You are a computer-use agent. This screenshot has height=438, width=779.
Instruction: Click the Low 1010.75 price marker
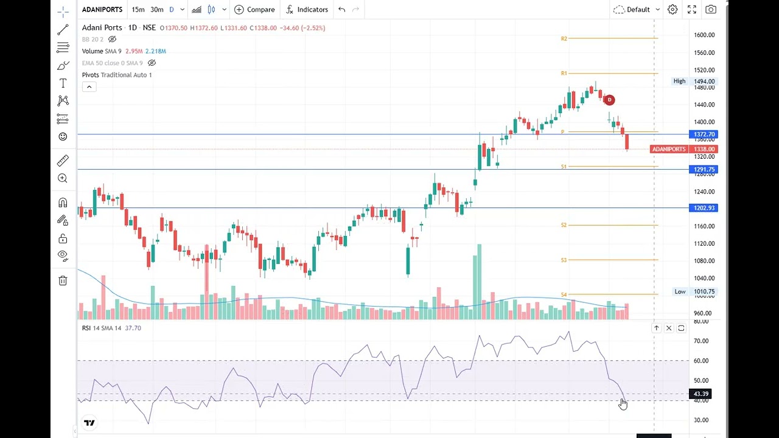[694, 292]
